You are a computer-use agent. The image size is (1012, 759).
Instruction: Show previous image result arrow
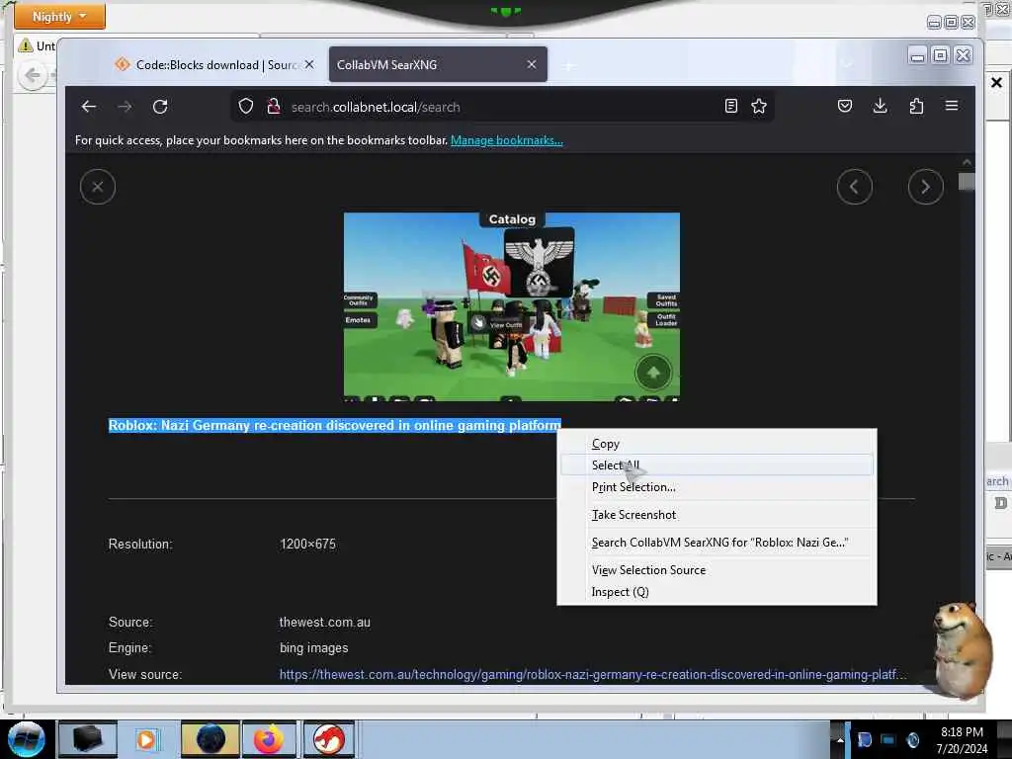tap(855, 187)
